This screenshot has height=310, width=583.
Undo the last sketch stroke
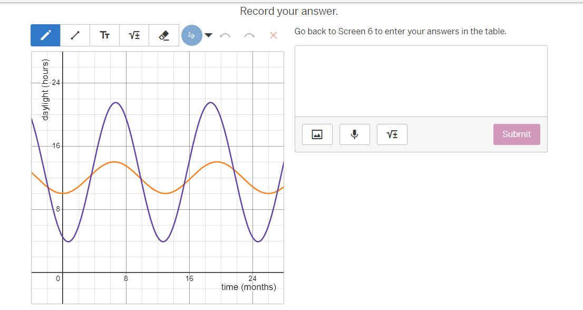pyautogui.click(x=226, y=35)
